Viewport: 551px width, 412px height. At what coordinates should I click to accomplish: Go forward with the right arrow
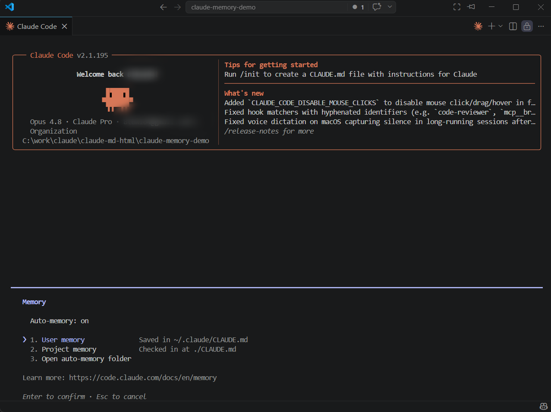click(177, 7)
